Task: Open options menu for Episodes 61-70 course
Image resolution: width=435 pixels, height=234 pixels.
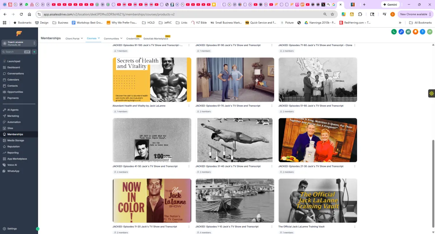Action: 272,106
